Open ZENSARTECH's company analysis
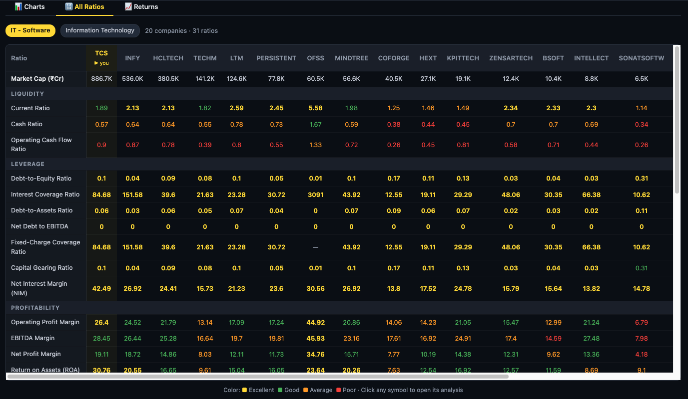688x399 pixels. coord(511,58)
